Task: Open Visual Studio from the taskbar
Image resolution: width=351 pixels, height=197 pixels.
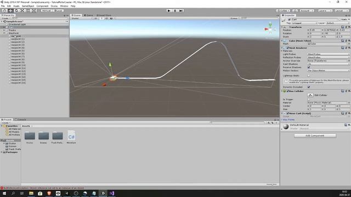Action: pyautogui.click(x=112, y=193)
